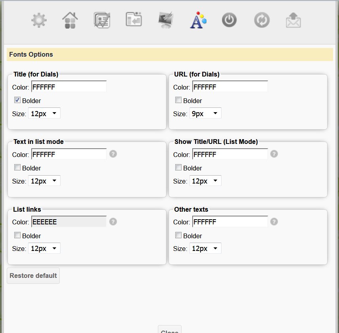339x333 pixels.
Task: Click the circular sync arrows icon
Action: pos(261,20)
